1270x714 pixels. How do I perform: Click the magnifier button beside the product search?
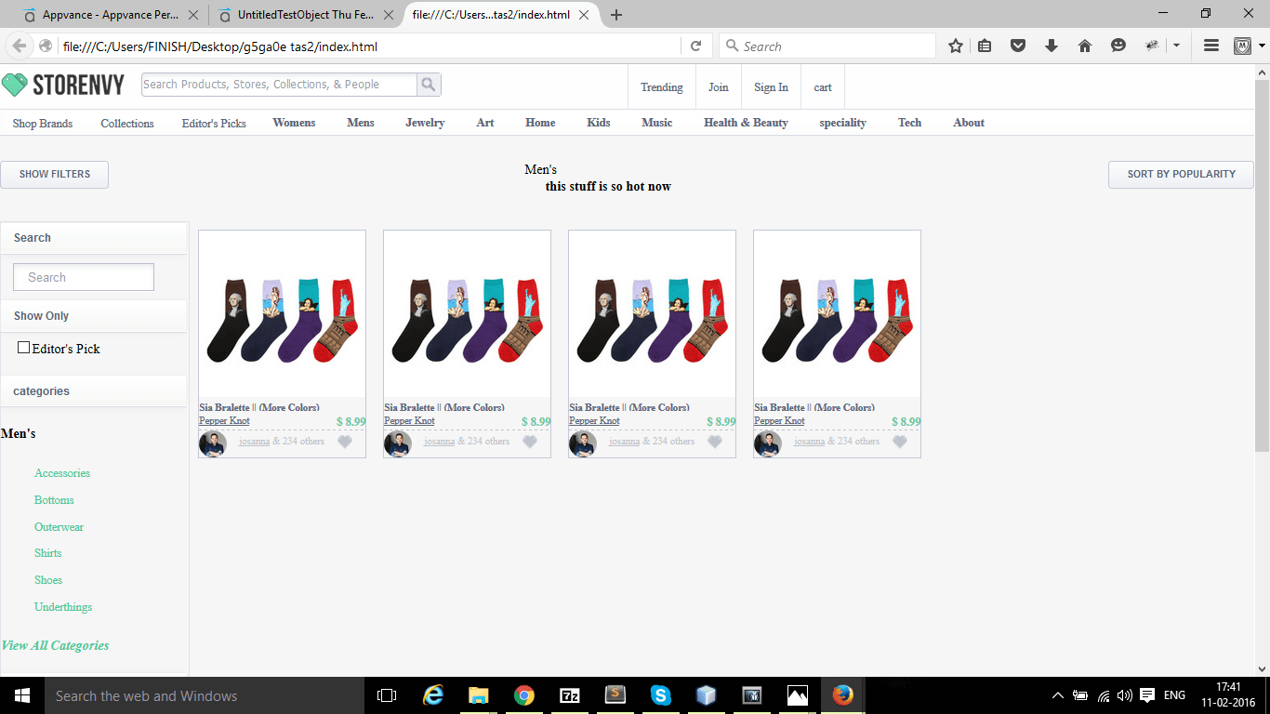429,85
